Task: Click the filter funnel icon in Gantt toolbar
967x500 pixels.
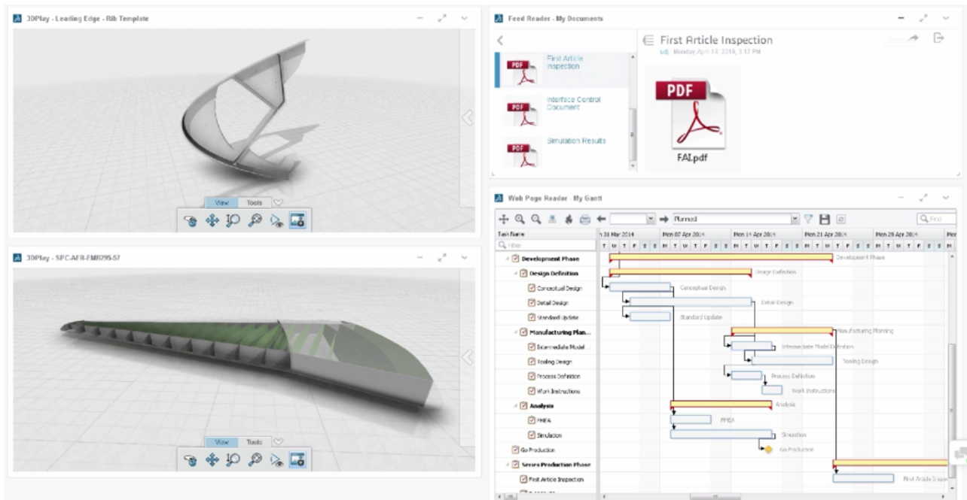Action: (808, 219)
